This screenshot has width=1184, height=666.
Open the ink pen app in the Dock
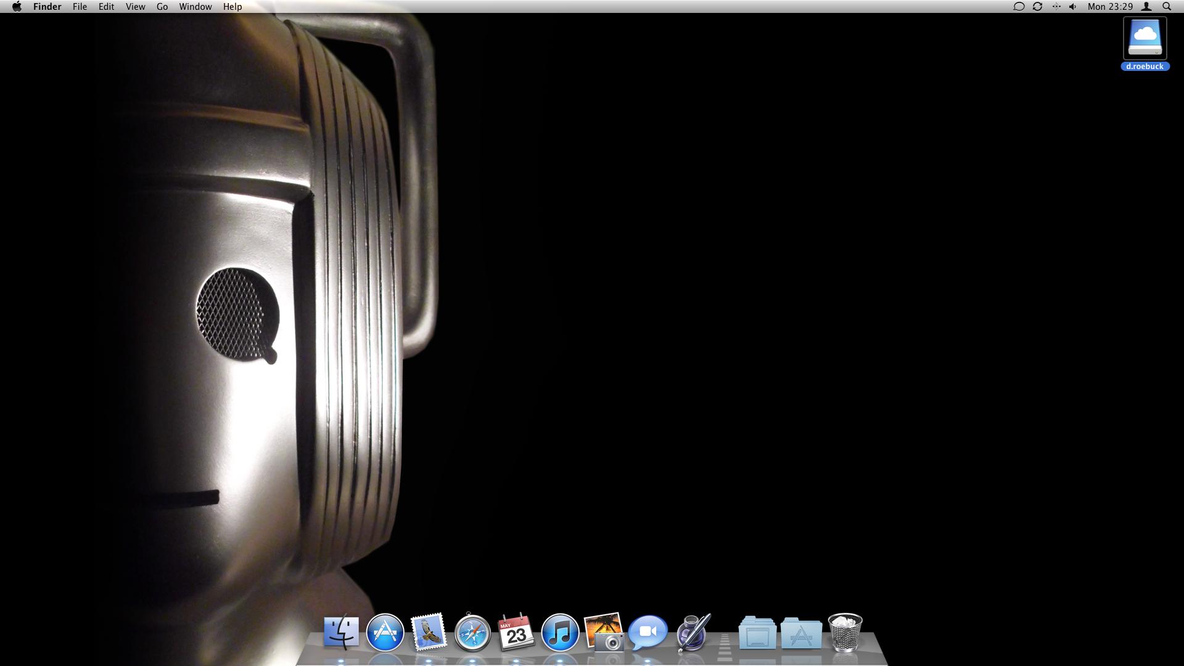[x=693, y=632]
